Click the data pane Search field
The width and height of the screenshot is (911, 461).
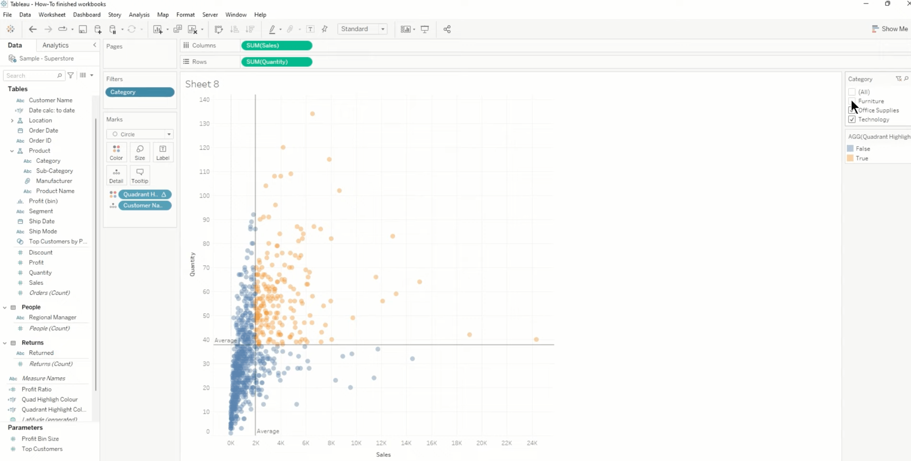pyautogui.click(x=32, y=76)
